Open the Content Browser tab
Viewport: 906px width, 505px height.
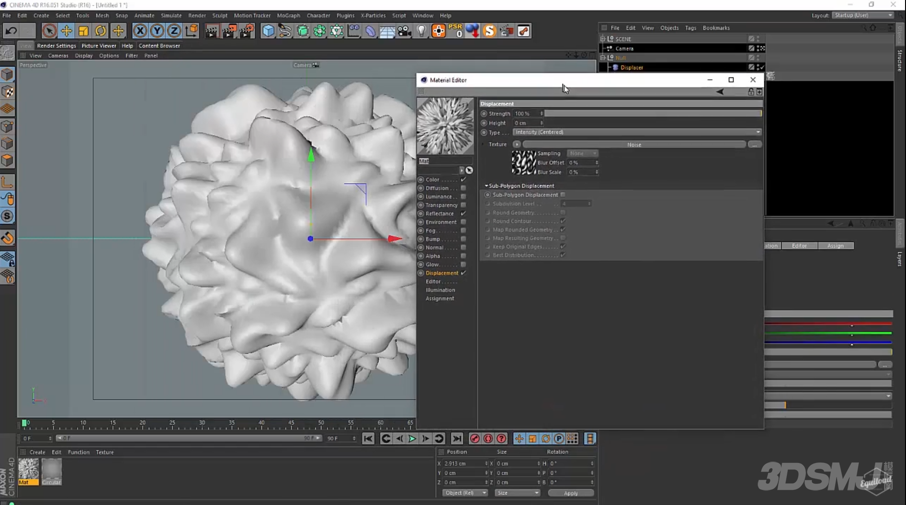[159, 46]
